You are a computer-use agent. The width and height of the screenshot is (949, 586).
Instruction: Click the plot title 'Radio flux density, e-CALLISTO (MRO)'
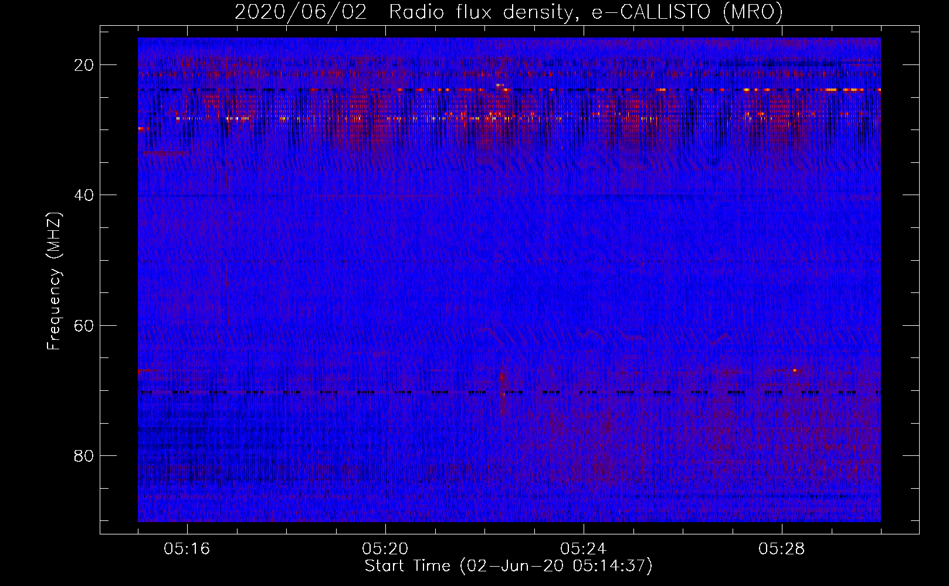(x=586, y=12)
